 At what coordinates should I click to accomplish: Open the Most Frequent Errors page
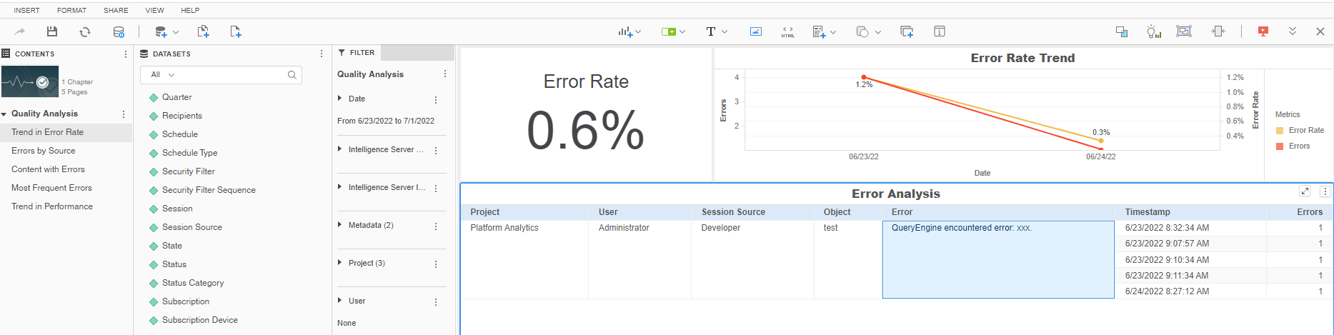51,188
